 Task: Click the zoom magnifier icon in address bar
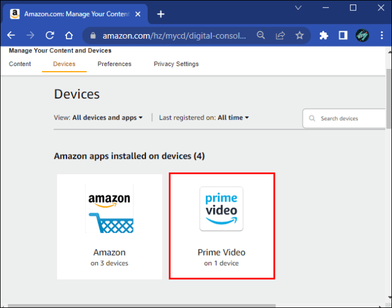point(261,35)
